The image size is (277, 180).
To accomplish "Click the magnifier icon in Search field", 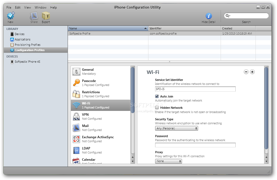I will point(228,16).
